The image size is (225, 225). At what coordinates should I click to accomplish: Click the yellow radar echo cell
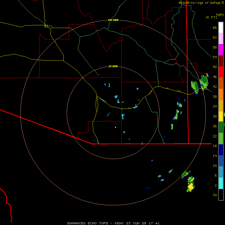[191, 187]
